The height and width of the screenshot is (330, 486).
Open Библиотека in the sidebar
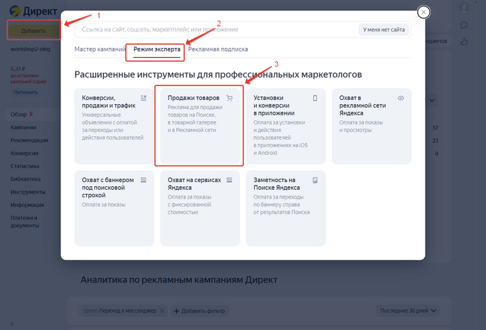point(26,179)
